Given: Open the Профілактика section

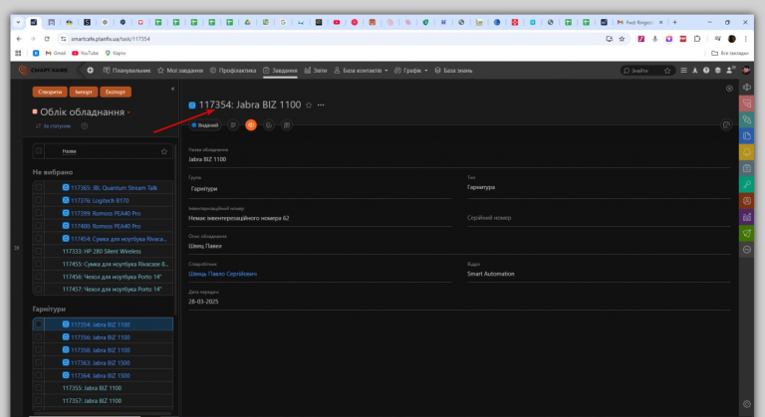Looking at the screenshot, I should click(233, 71).
